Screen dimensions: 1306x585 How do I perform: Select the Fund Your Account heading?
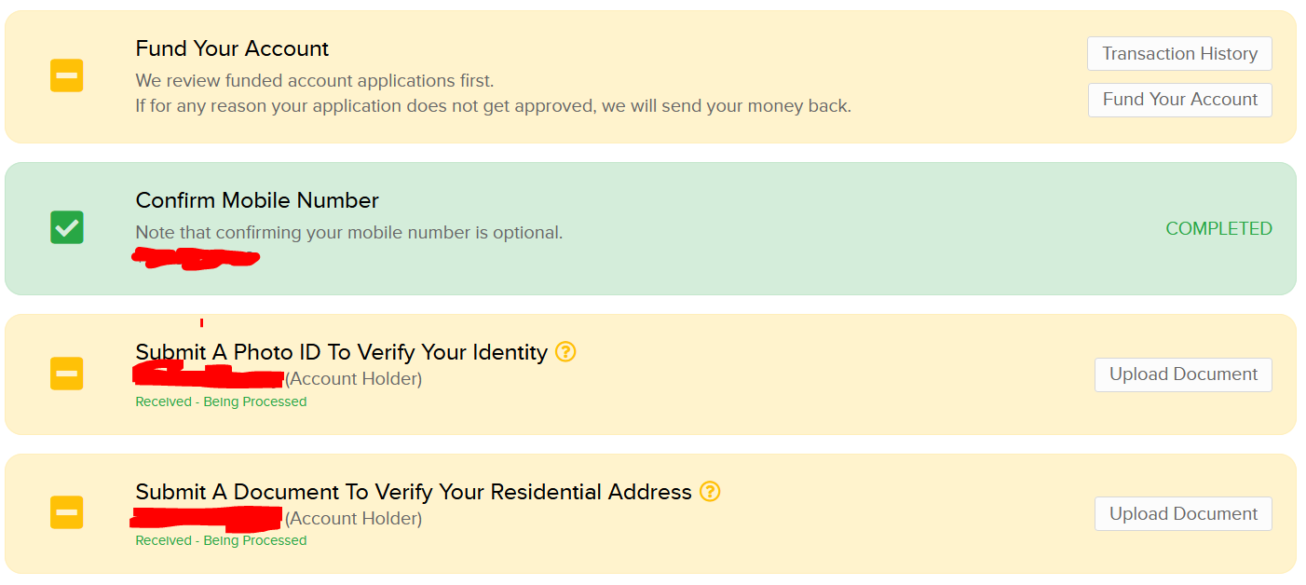point(232,48)
